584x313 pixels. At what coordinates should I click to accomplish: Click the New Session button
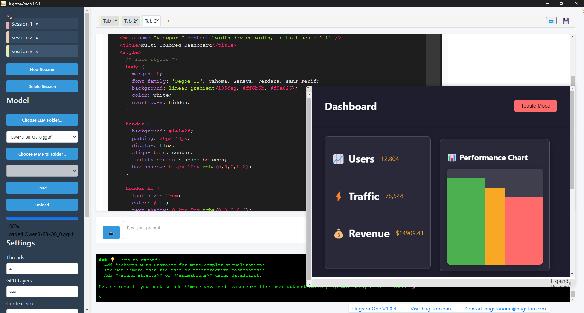click(42, 69)
